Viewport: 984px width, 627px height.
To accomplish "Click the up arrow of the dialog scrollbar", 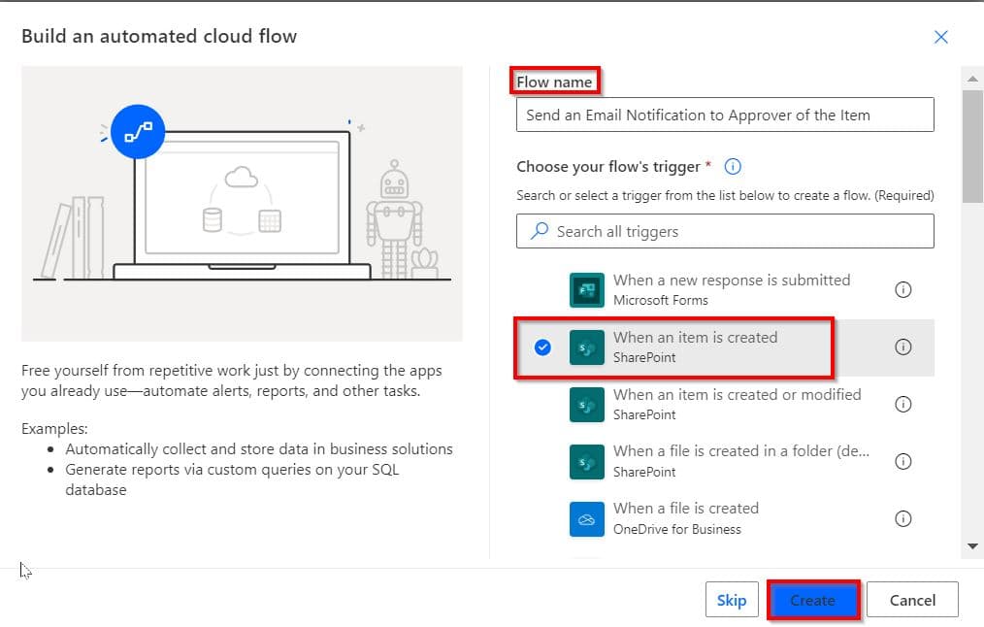I will [x=973, y=78].
